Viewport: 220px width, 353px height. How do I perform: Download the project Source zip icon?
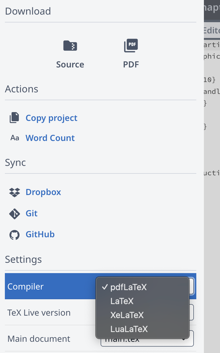point(70,46)
